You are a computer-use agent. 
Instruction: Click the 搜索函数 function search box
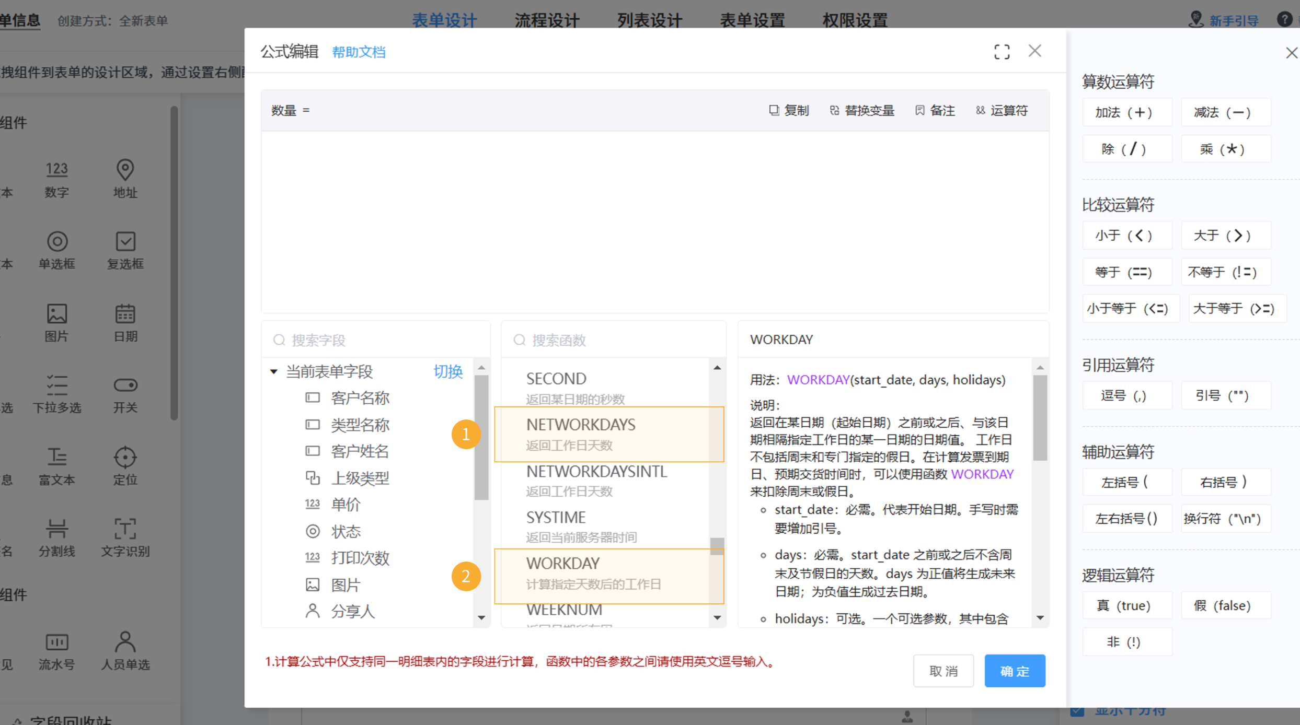613,340
